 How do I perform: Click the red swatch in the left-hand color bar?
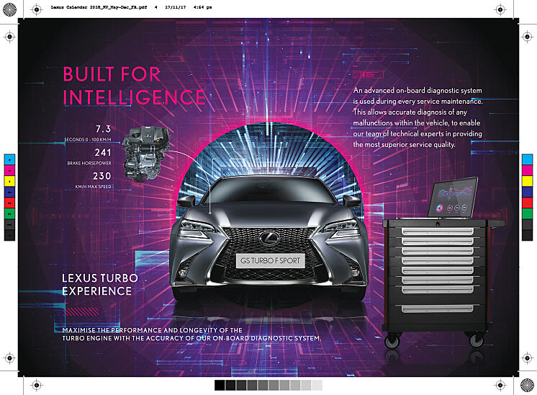tap(9, 203)
